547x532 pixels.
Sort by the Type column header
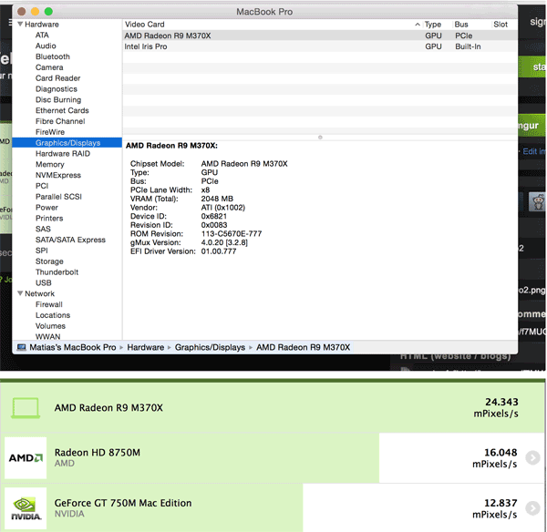(432, 25)
